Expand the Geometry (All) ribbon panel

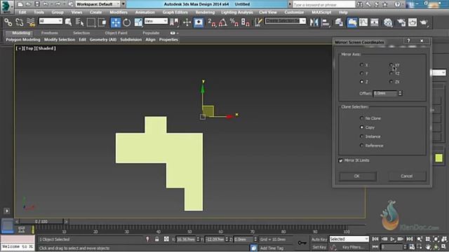(x=103, y=40)
